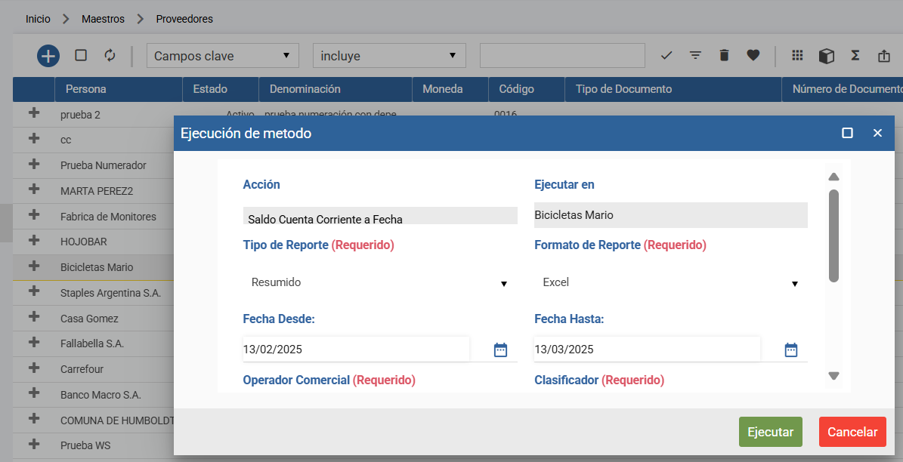
Task: Expand the MARTA PEREZ2 row
Action: coord(34,189)
